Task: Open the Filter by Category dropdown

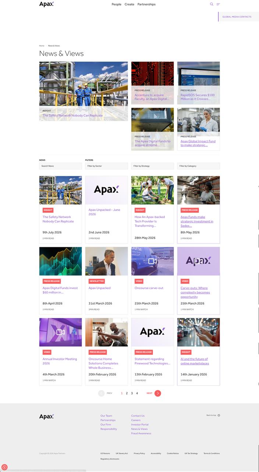Action: pos(198,166)
